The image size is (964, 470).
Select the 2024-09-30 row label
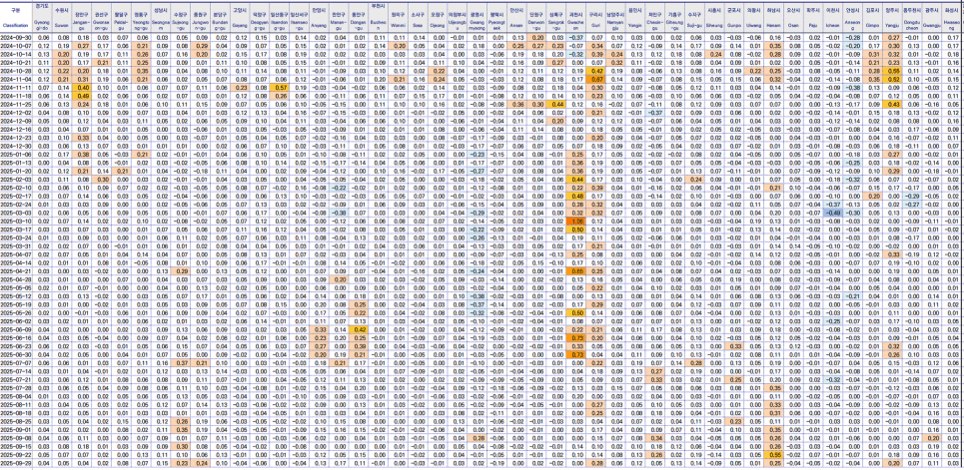pyautogui.click(x=15, y=38)
